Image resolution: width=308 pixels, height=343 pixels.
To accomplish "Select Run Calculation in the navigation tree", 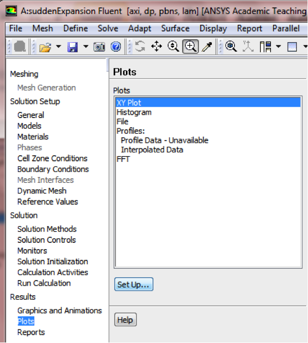I will pyautogui.click(x=44, y=283).
